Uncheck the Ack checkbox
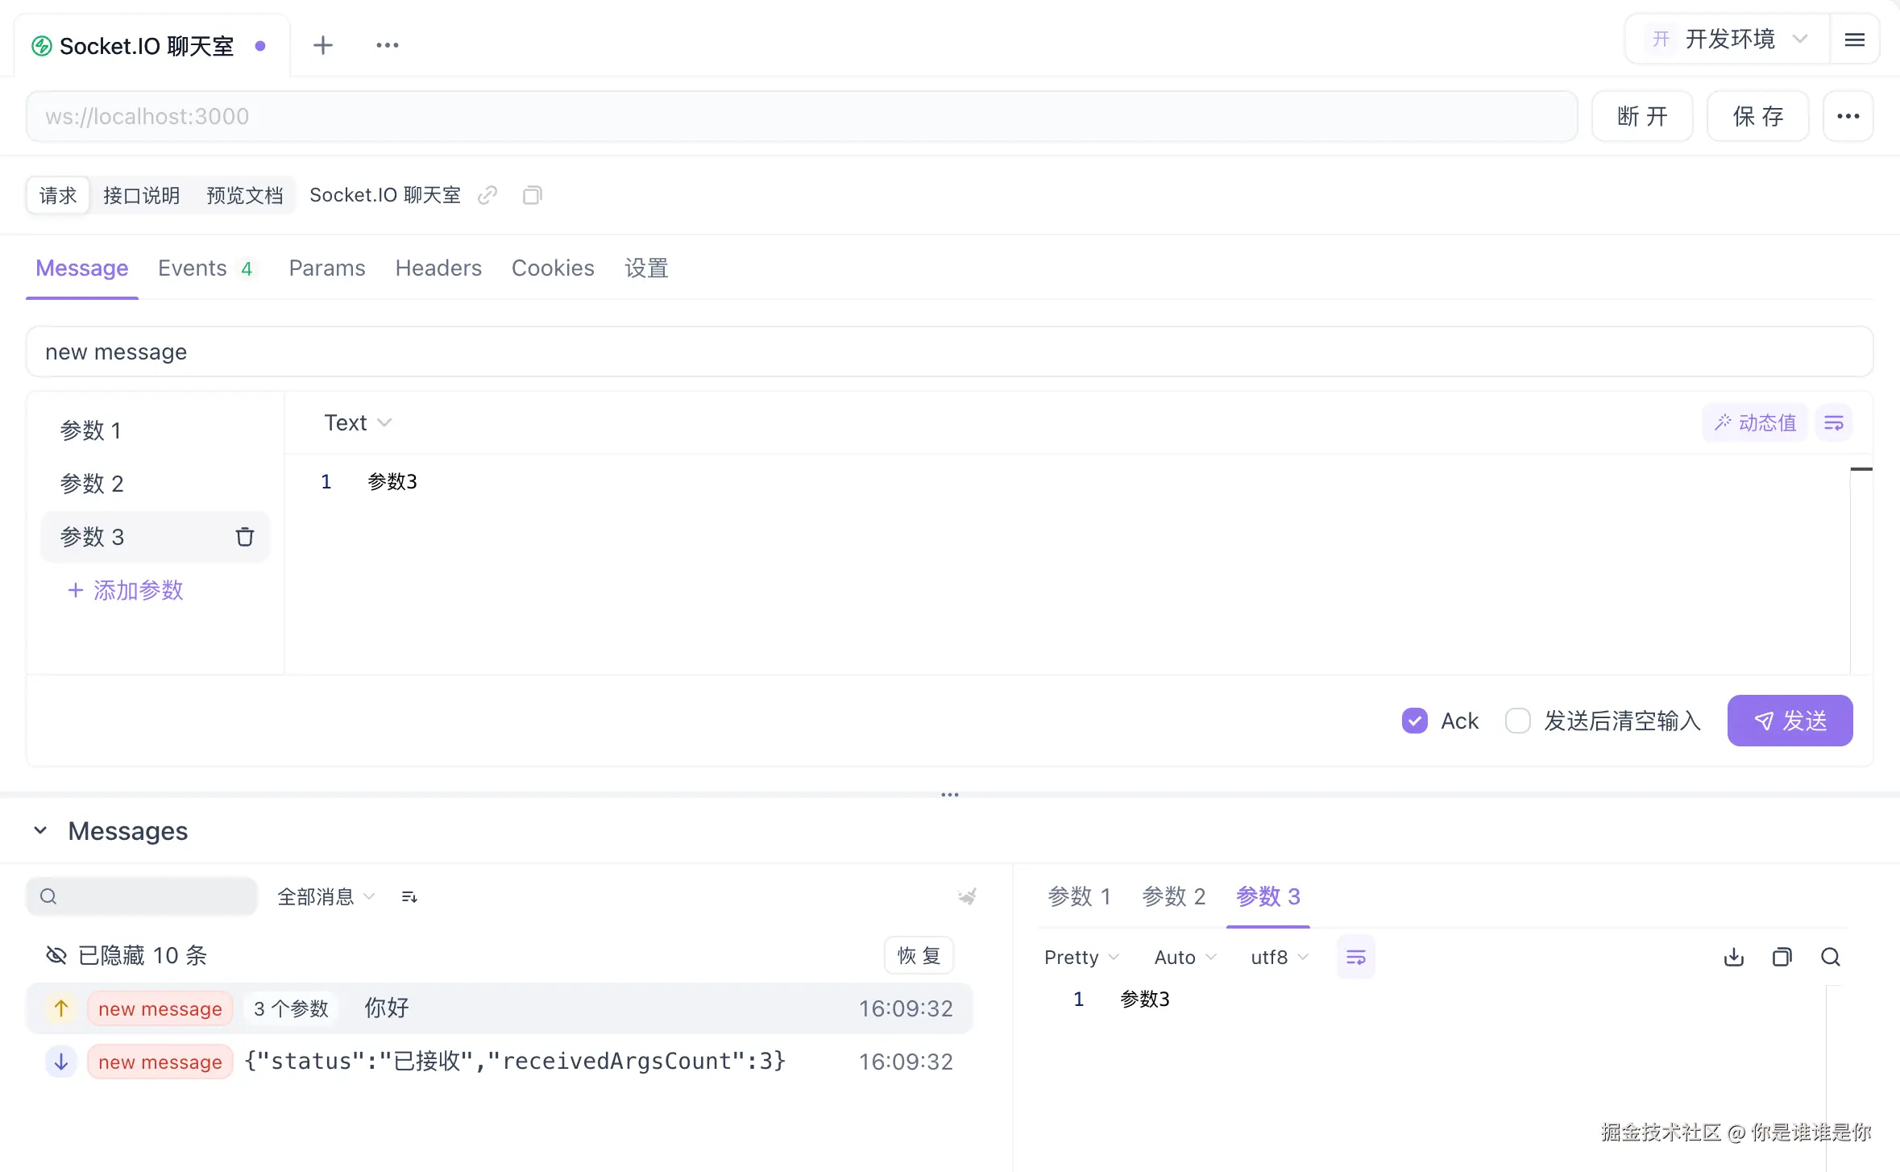1900x1172 pixels. [x=1414, y=721]
